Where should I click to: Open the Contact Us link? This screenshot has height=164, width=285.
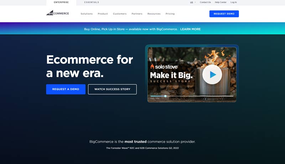[205, 3]
